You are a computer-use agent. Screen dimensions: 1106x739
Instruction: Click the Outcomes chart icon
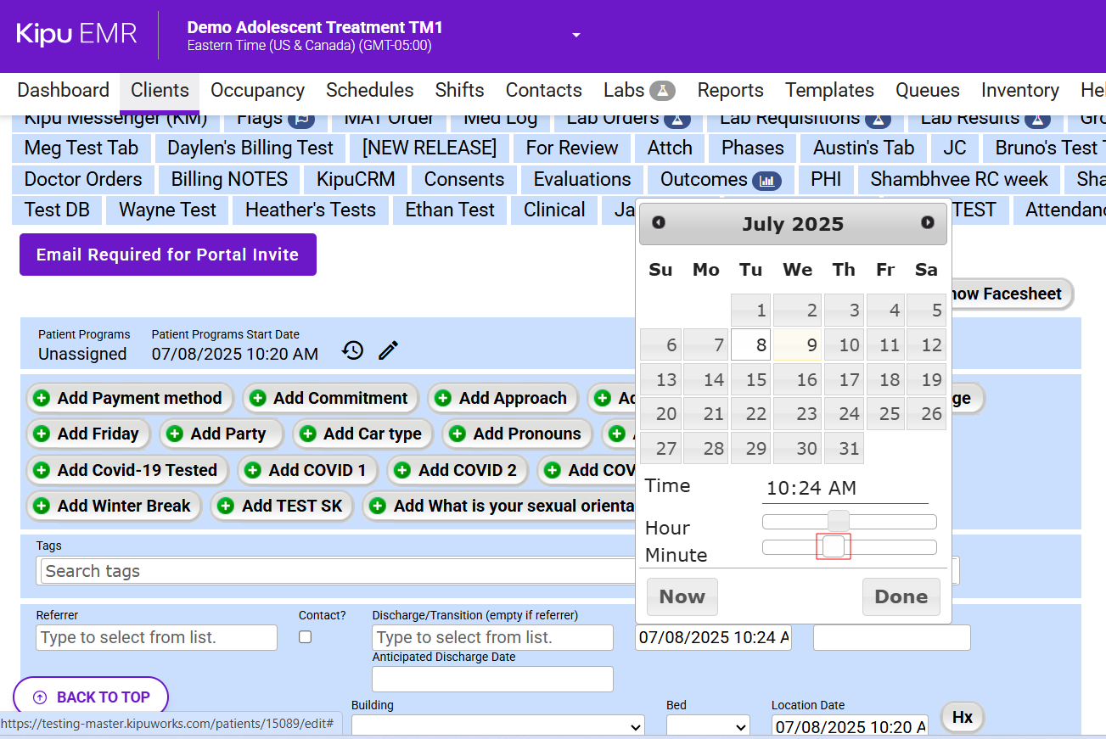coord(766,180)
